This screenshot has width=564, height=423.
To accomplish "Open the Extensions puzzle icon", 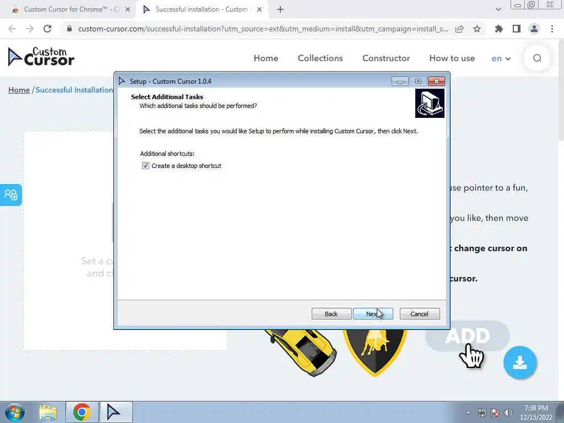I will pos(498,29).
